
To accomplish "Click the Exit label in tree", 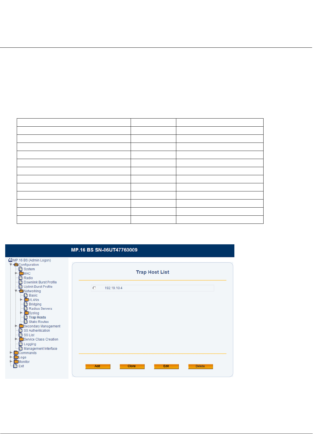I will point(21,366).
